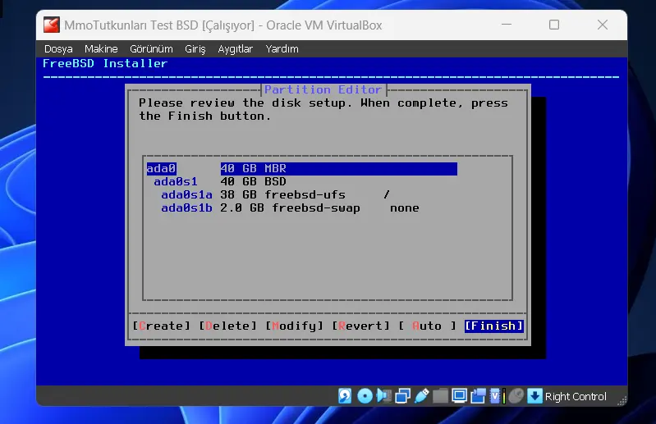Open the Makine menu

(x=101, y=49)
